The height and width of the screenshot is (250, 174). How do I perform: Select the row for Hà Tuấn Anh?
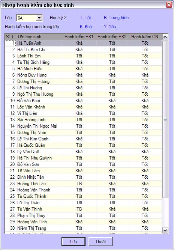[x=83, y=43]
